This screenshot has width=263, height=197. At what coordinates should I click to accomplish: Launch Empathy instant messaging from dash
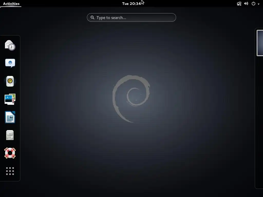click(10, 63)
